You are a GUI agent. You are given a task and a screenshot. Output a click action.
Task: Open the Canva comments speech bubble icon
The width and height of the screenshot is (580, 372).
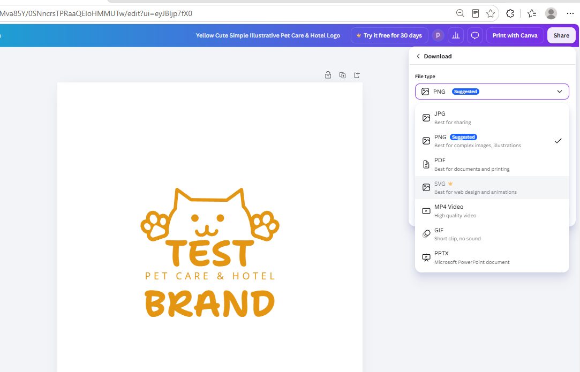475,35
